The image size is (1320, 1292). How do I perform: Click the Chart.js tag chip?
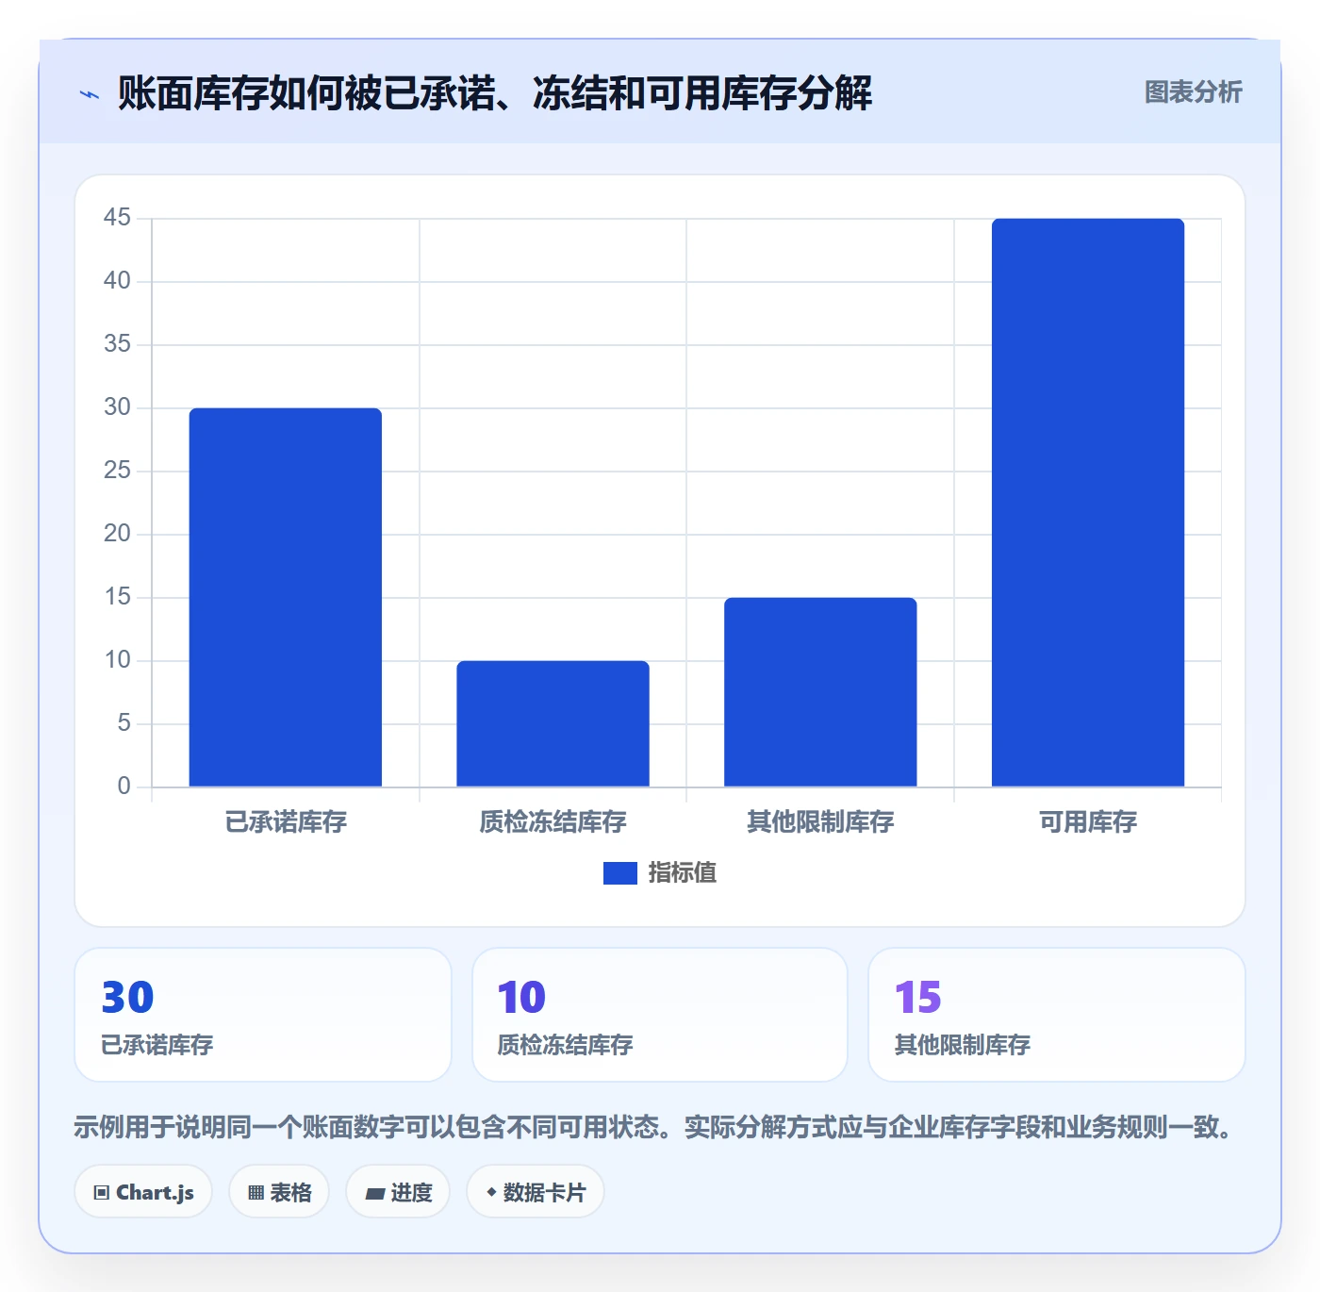click(x=143, y=1192)
